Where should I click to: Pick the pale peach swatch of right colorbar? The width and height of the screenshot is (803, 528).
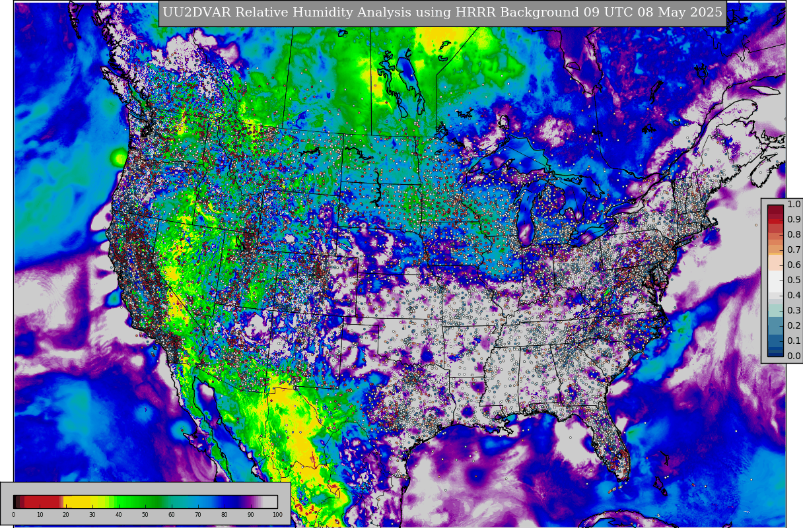tap(775, 261)
